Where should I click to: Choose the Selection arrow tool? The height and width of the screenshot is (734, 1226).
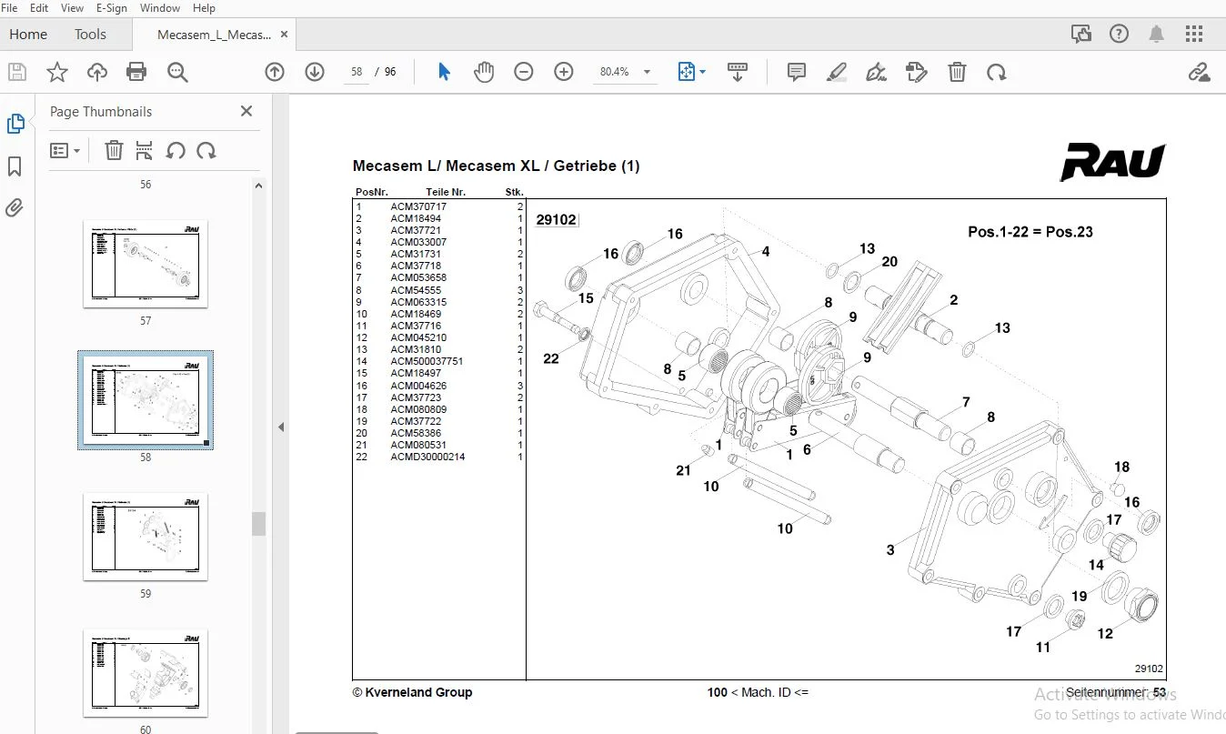(444, 72)
